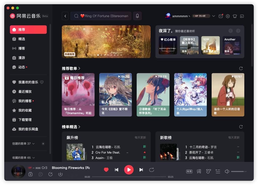Open the messages mailbox icon
The image size is (258, 185).
click(x=221, y=16)
